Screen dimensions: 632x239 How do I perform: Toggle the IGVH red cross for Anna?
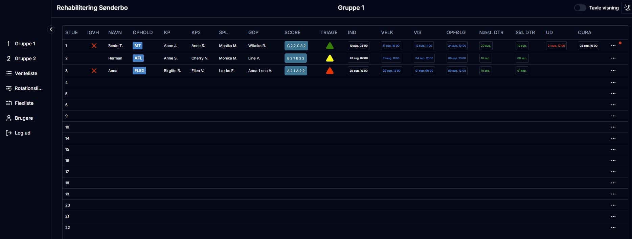[94, 71]
